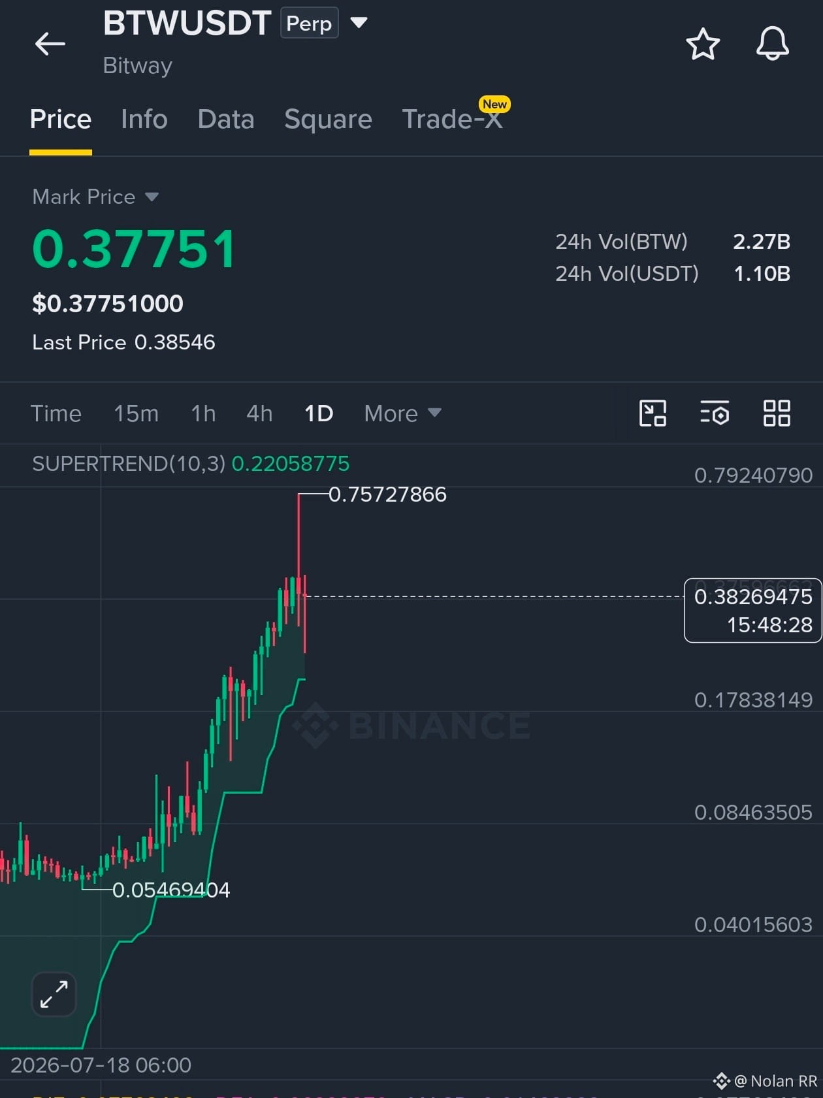This screenshot has width=823, height=1098.
Task: Add BTWUSDT to favorites with star icon
Action: 703,44
